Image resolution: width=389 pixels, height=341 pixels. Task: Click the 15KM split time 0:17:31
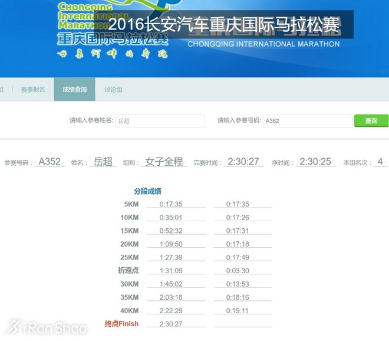238,231
